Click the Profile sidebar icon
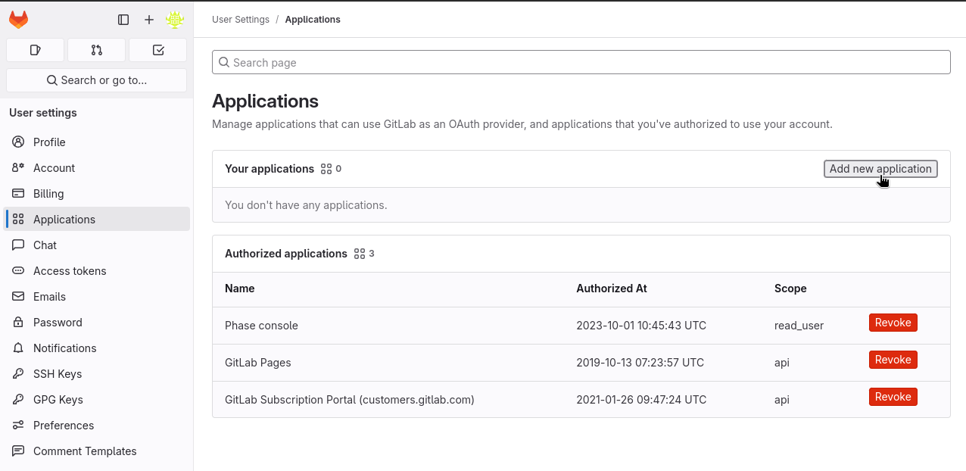 18,142
